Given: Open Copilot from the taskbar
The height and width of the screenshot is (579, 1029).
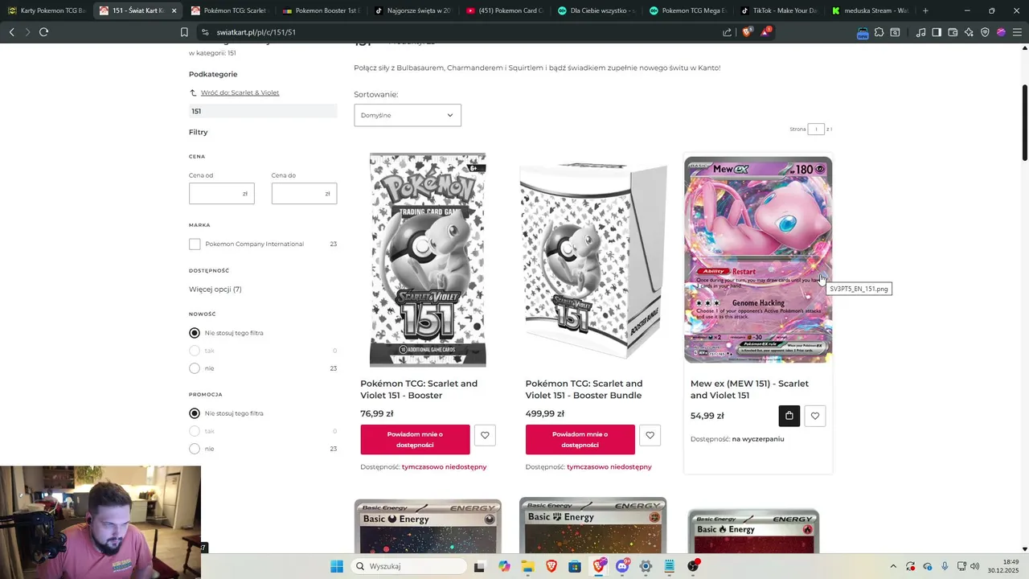Looking at the screenshot, I should (x=504, y=566).
